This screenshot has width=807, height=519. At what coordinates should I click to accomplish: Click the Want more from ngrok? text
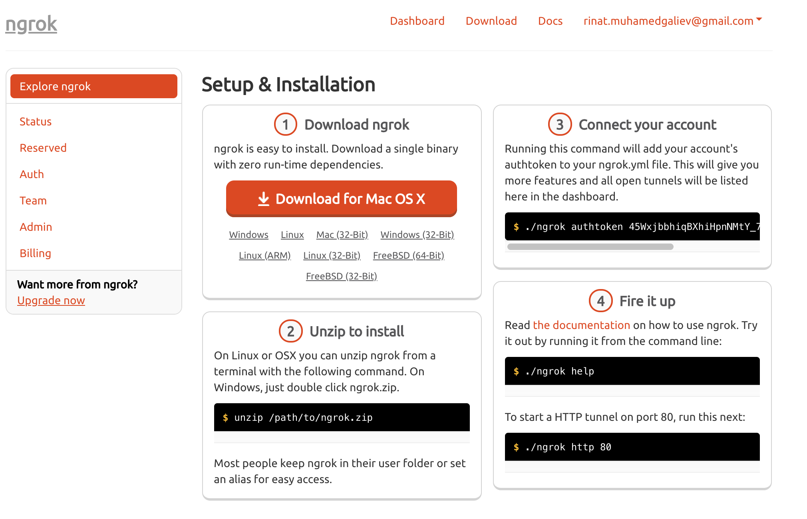pos(78,284)
